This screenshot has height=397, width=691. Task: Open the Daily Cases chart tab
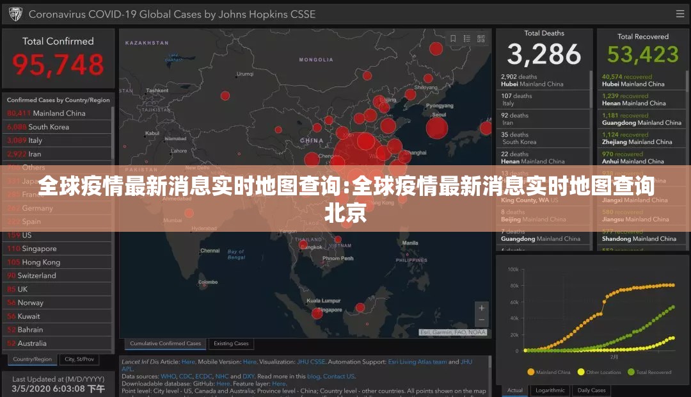coord(591,390)
